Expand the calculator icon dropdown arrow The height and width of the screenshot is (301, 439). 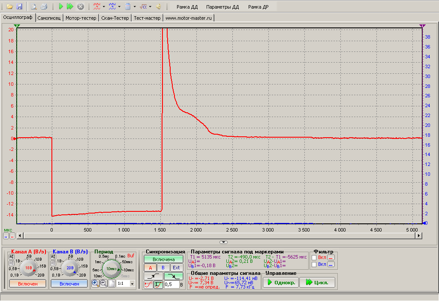point(135,6)
